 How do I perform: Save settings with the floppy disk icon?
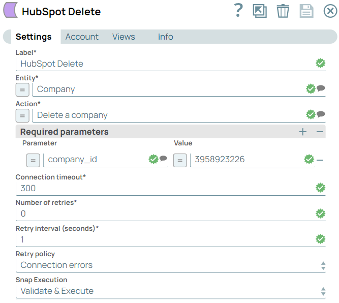pyautogui.click(x=306, y=11)
